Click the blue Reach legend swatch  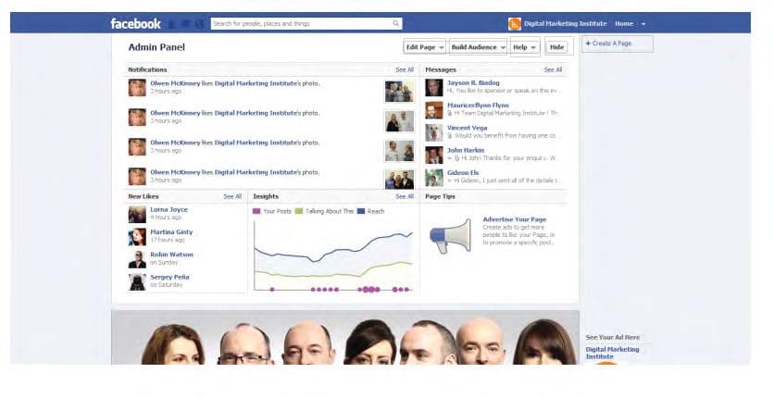[x=361, y=211]
